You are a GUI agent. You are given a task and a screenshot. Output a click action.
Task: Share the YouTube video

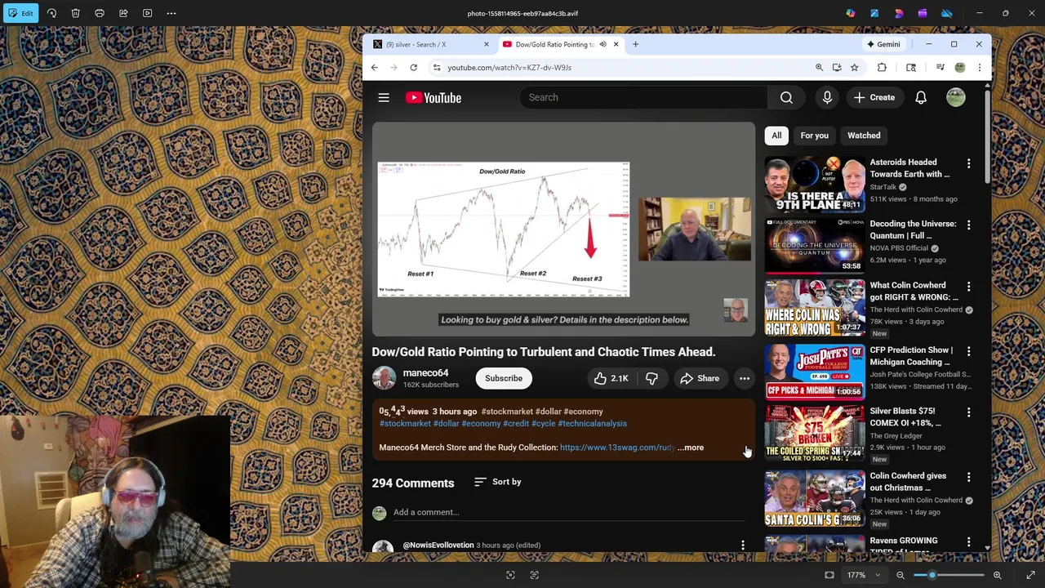(700, 378)
